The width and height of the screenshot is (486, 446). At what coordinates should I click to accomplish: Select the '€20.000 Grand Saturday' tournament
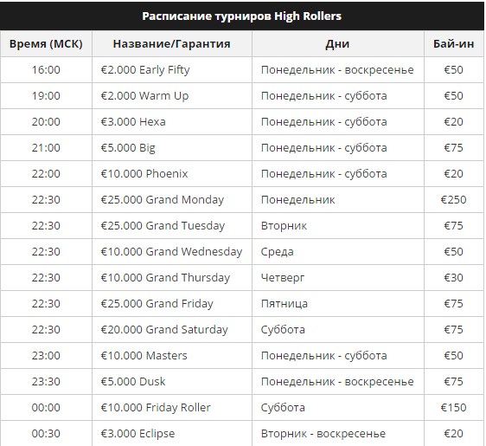click(x=164, y=330)
